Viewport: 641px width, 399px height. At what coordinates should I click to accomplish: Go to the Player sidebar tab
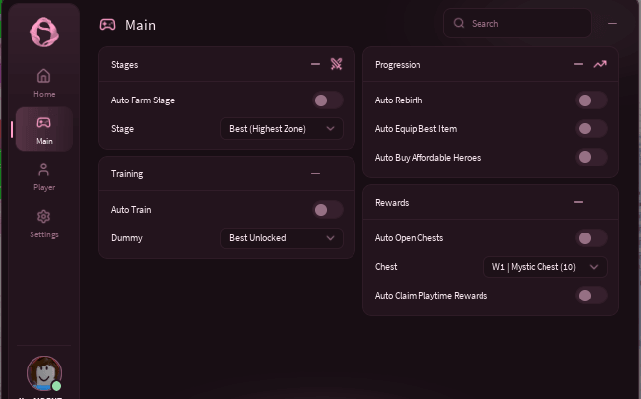click(x=44, y=176)
